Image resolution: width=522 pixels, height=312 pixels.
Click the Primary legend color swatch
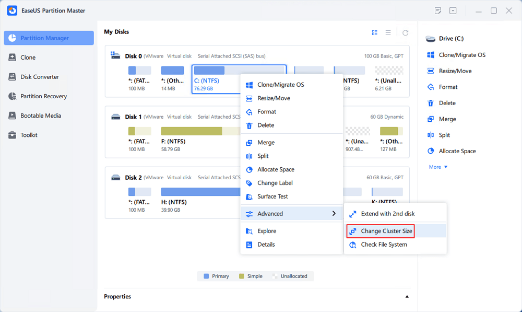(x=206, y=276)
